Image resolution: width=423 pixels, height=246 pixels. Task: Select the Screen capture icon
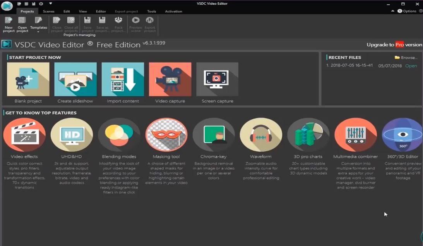click(x=217, y=79)
